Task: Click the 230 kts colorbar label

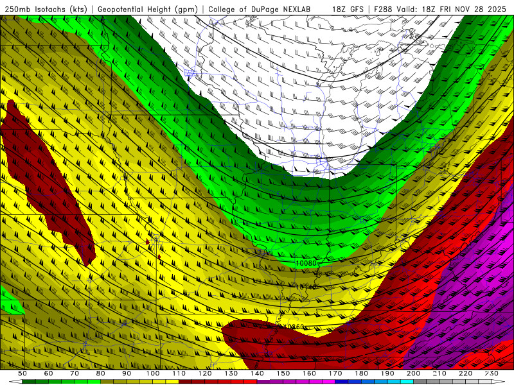Action: point(492,373)
